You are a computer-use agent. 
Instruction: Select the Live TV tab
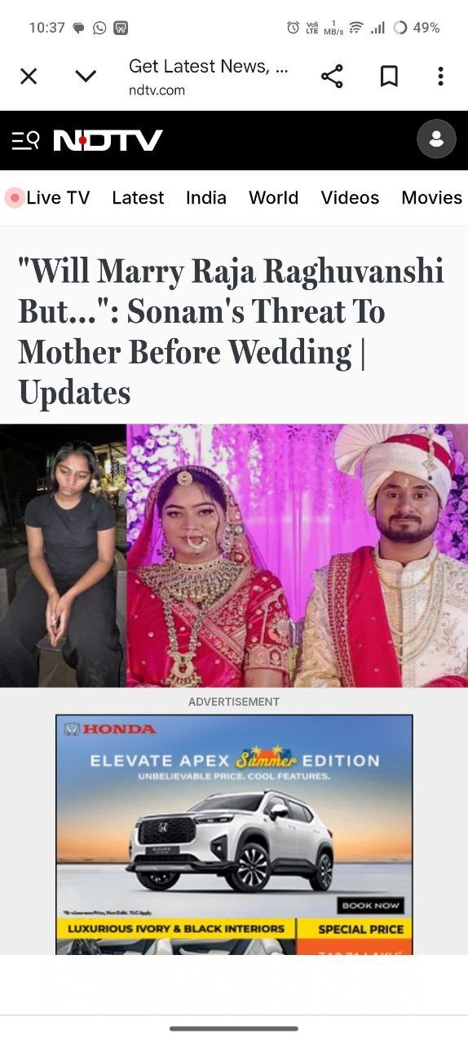pos(48,197)
